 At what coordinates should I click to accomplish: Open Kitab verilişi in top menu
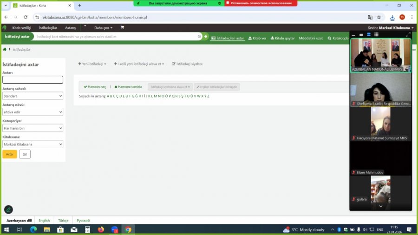click(x=22, y=28)
